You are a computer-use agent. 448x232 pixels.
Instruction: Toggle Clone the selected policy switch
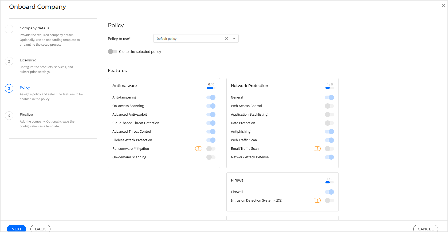112,52
